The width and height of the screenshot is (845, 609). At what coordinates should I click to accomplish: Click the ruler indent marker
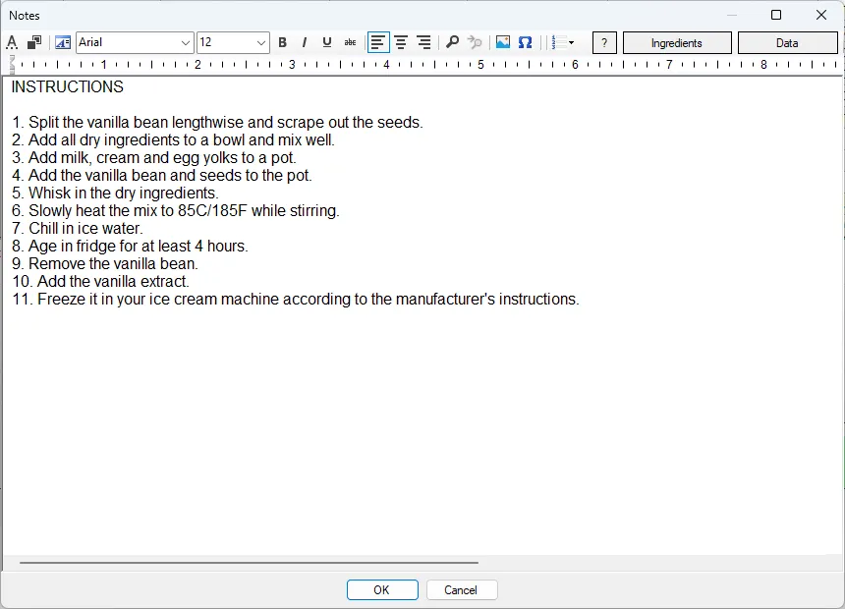[12, 65]
